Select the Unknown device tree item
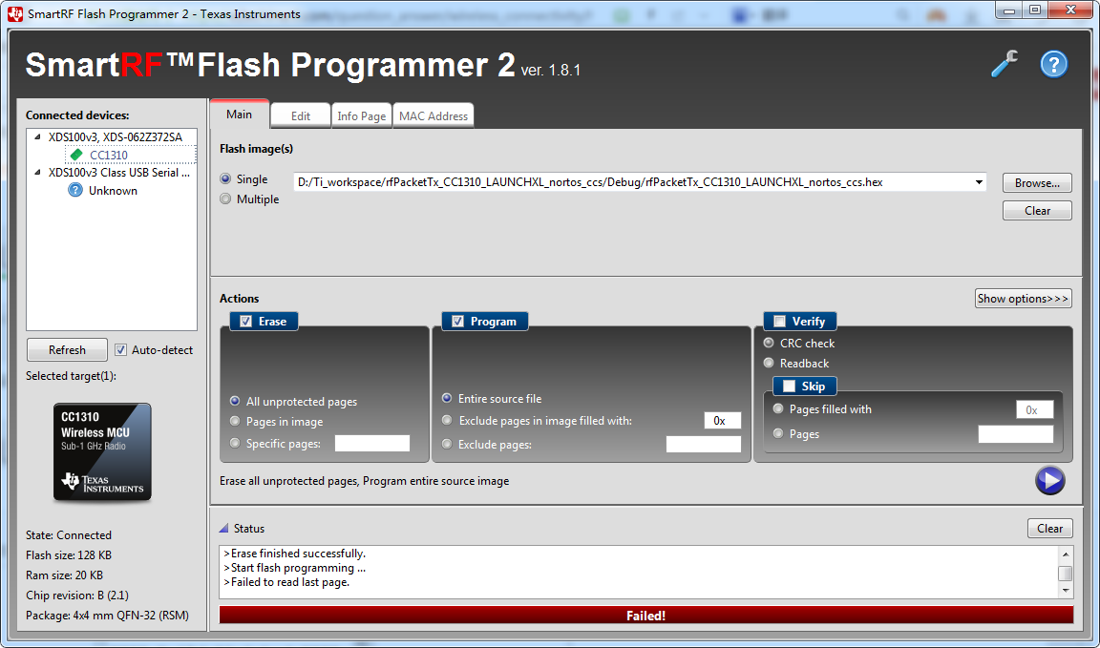The image size is (1100, 648). [x=113, y=191]
